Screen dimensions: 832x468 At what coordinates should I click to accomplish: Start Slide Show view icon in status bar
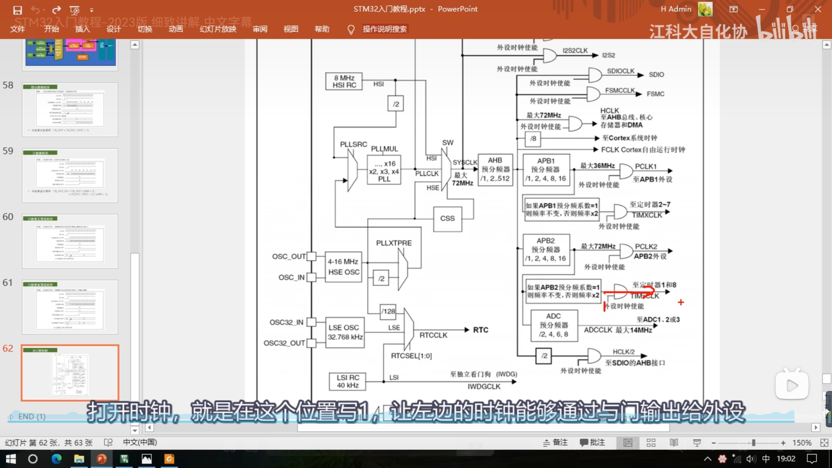coord(697,443)
